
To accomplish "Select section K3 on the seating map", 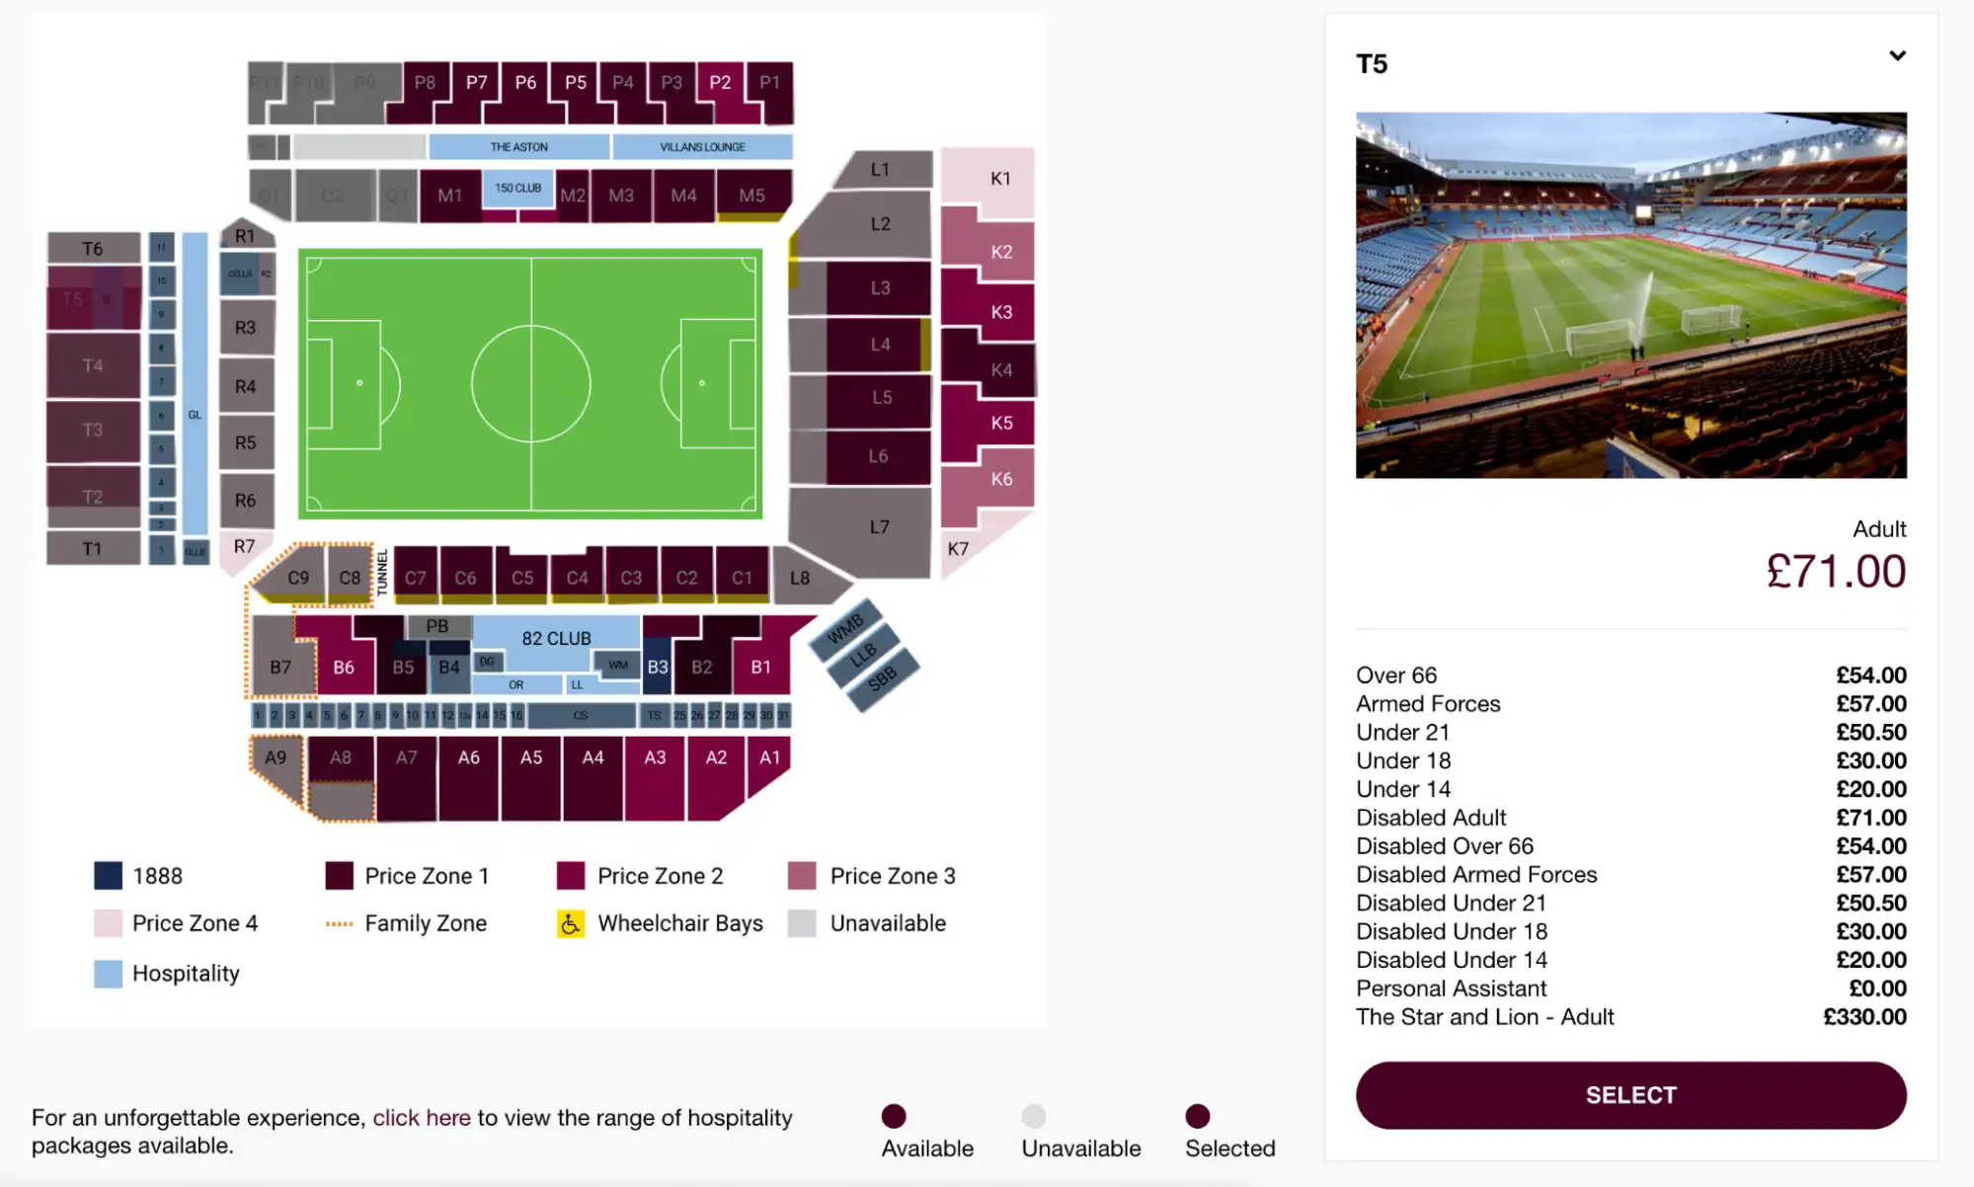I will [1001, 311].
